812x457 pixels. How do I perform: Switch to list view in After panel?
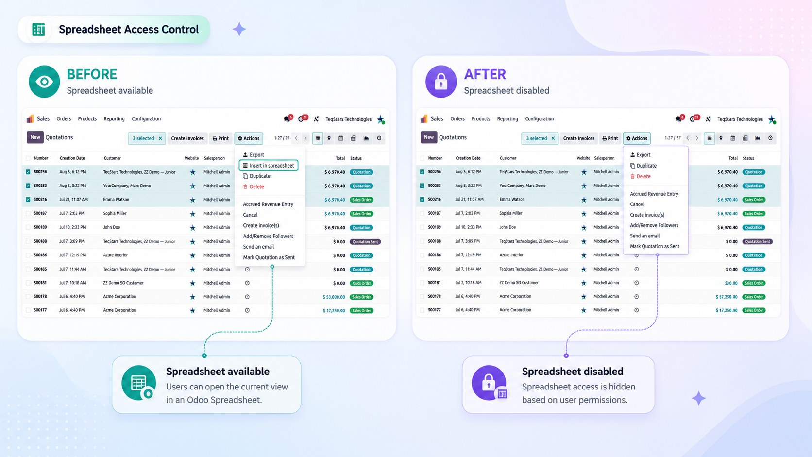[x=710, y=138]
